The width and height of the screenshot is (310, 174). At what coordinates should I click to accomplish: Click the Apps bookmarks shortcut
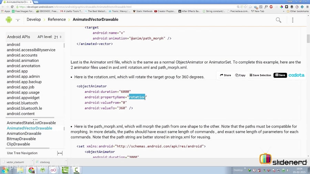tap(6, 11)
